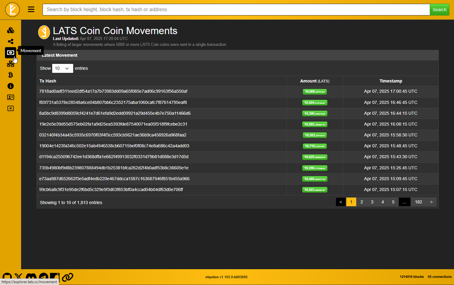
Task: Open transaction 8a5bc9d8399d8059cf42… hash link
Action: [115, 113]
